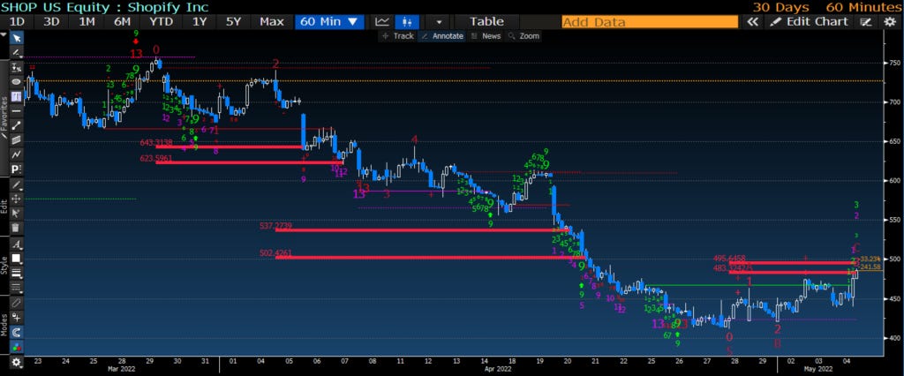
Task: Select the 3D time range
Action: (52, 22)
